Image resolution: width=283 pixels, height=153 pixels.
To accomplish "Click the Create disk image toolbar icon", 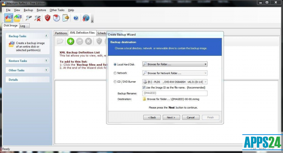I will (9, 18).
